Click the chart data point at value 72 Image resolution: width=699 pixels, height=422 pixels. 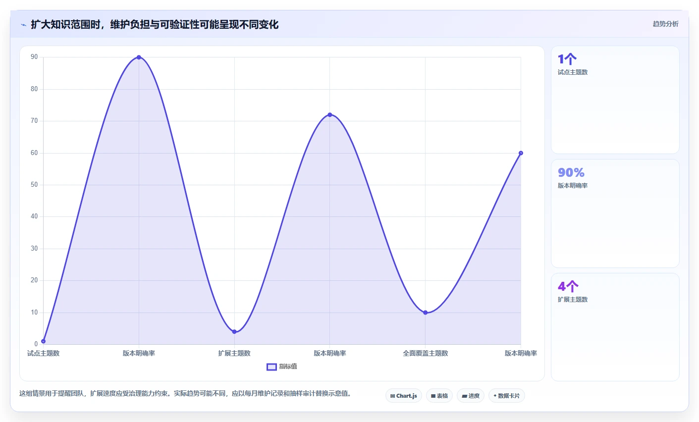(330, 115)
